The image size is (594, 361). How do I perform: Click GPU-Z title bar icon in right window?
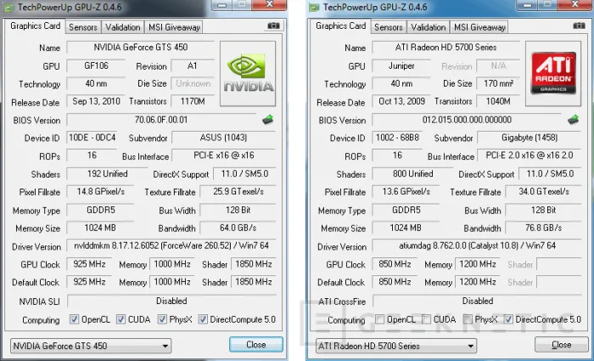[314, 7]
